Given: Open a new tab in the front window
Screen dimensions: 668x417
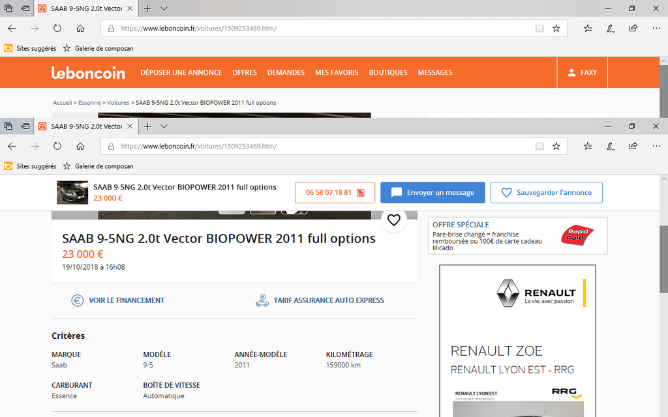Looking at the screenshot, I should [x=147, y=126].
